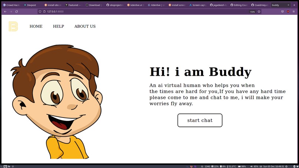
Task: Click the highlighted taskbar app icon
Action: click(x=5, y=167)
